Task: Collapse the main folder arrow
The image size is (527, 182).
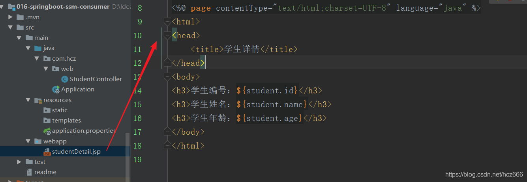Action: coord(19,38)
